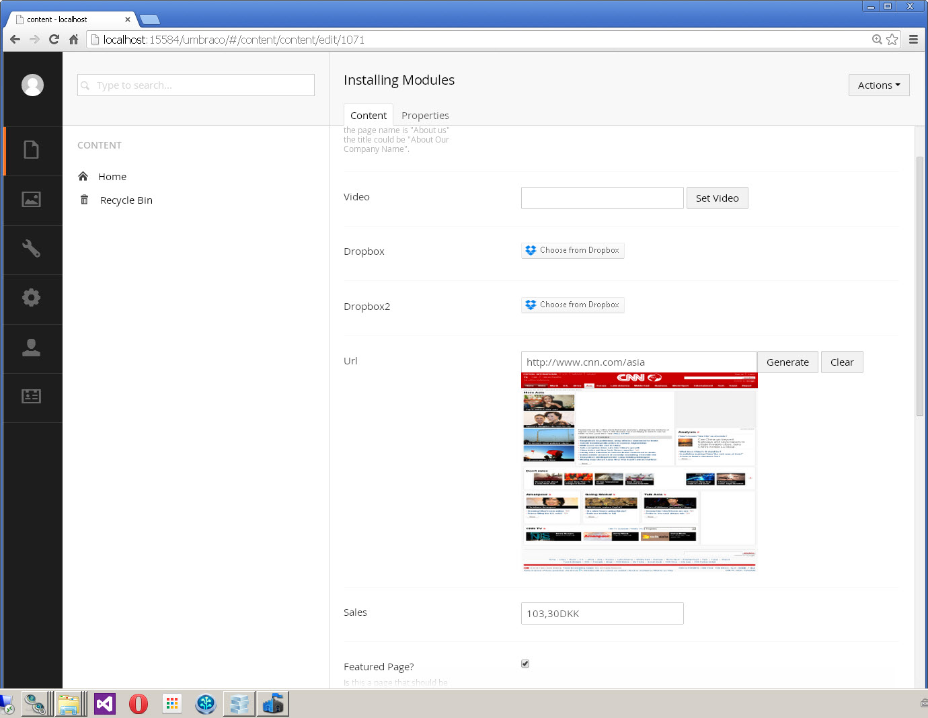928x718 pixels.
Task: Switch to the Properties tab
Action: 425,115
